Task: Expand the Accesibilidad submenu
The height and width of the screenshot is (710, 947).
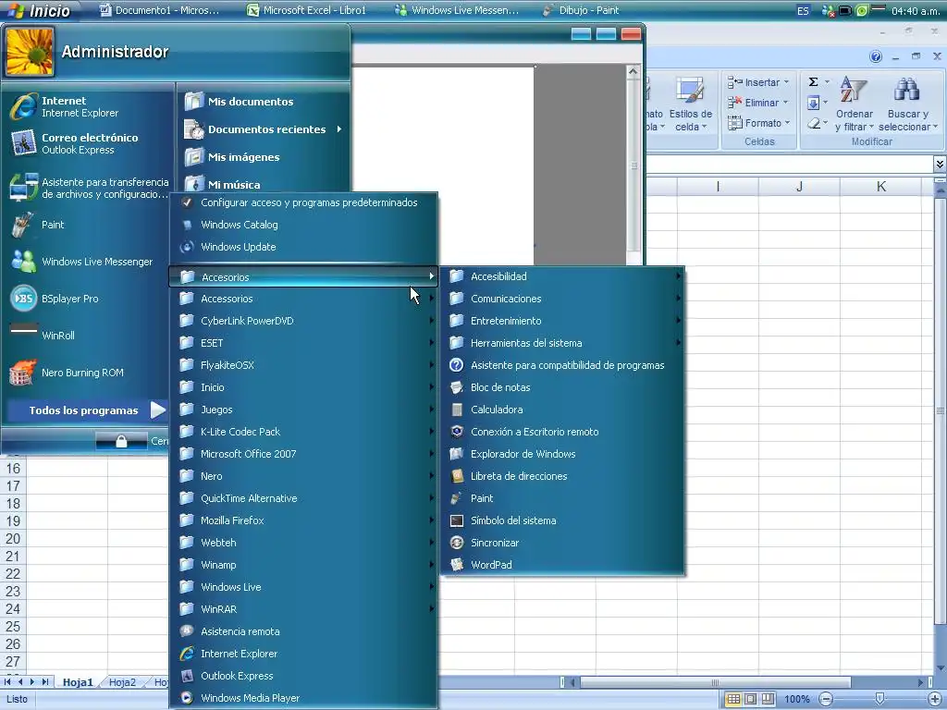Action: [563, 276]
